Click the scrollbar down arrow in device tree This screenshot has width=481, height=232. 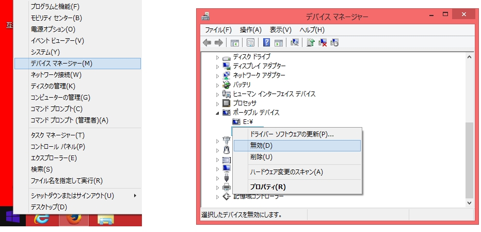pos(469,203)
